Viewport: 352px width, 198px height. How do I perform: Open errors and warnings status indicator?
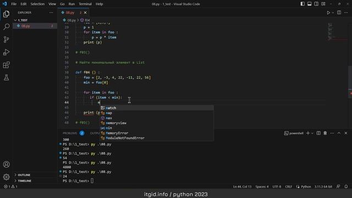coord(10,186)
